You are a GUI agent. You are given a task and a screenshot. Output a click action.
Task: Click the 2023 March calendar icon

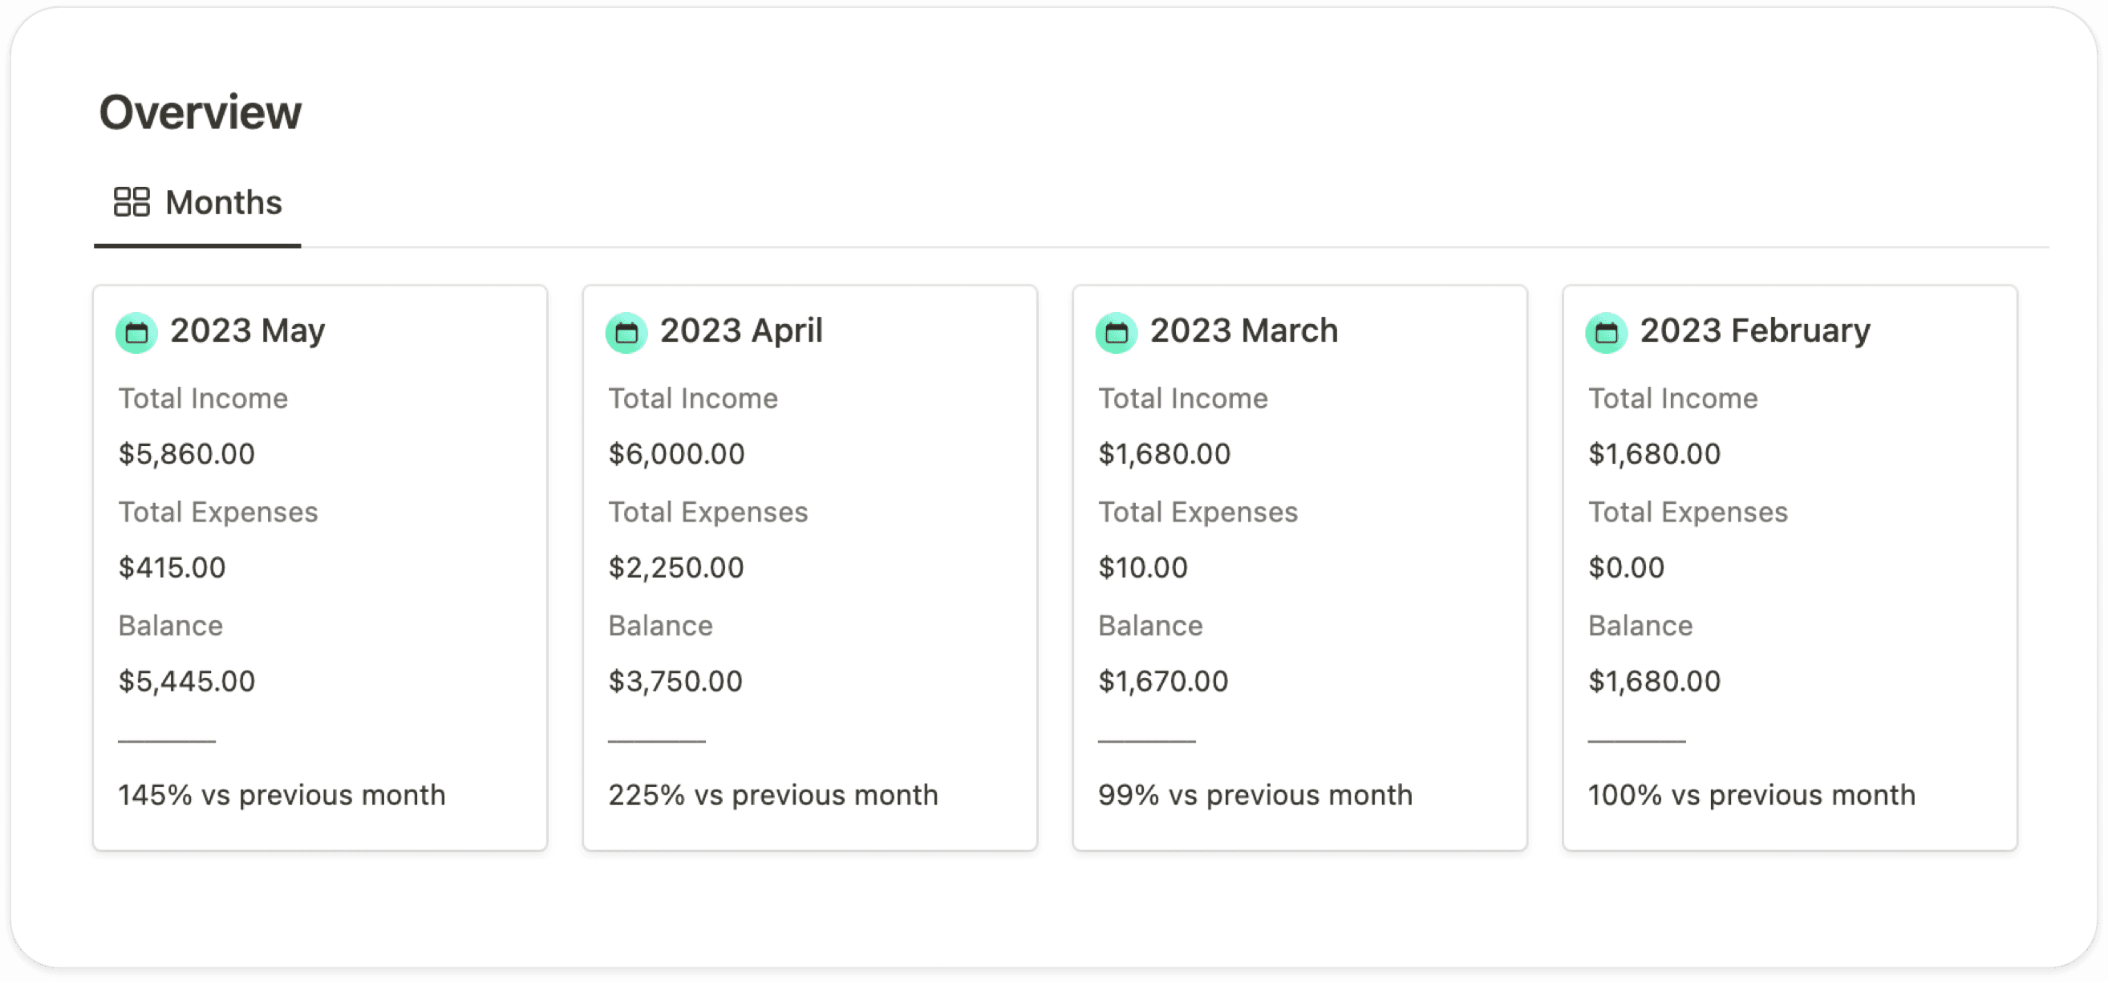tap(1117, 333)
